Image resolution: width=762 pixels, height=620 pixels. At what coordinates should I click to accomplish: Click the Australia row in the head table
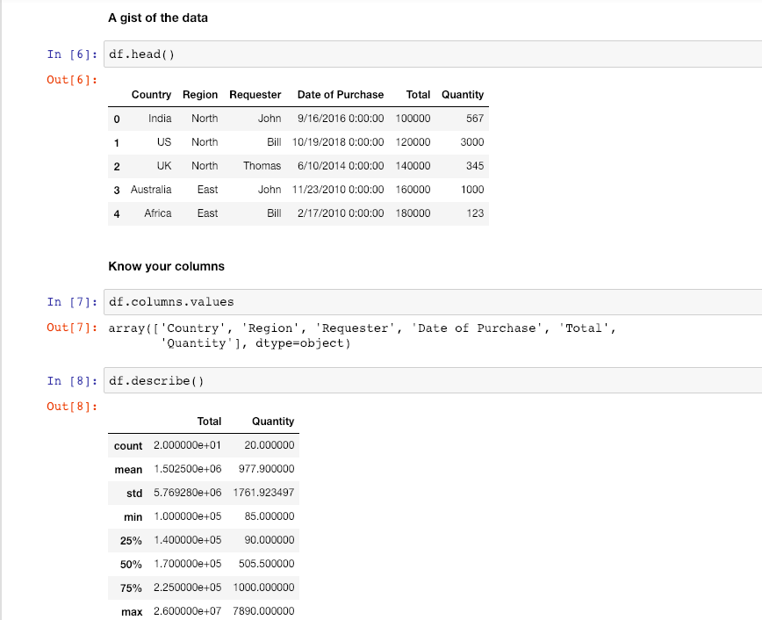[151, 190]
